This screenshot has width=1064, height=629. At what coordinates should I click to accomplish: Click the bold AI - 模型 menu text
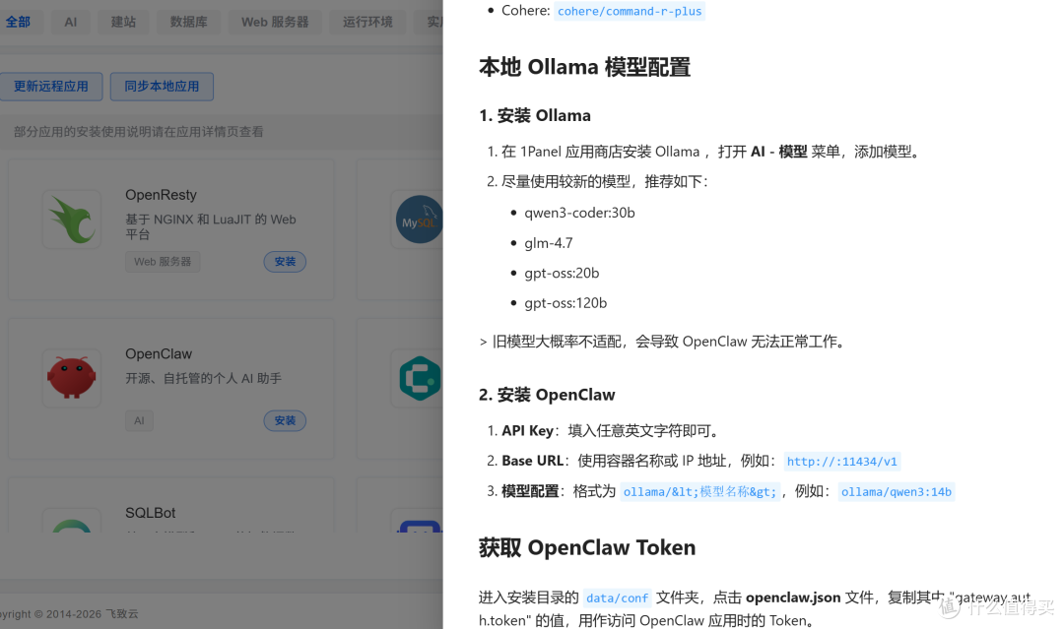[x=779, y=152]
